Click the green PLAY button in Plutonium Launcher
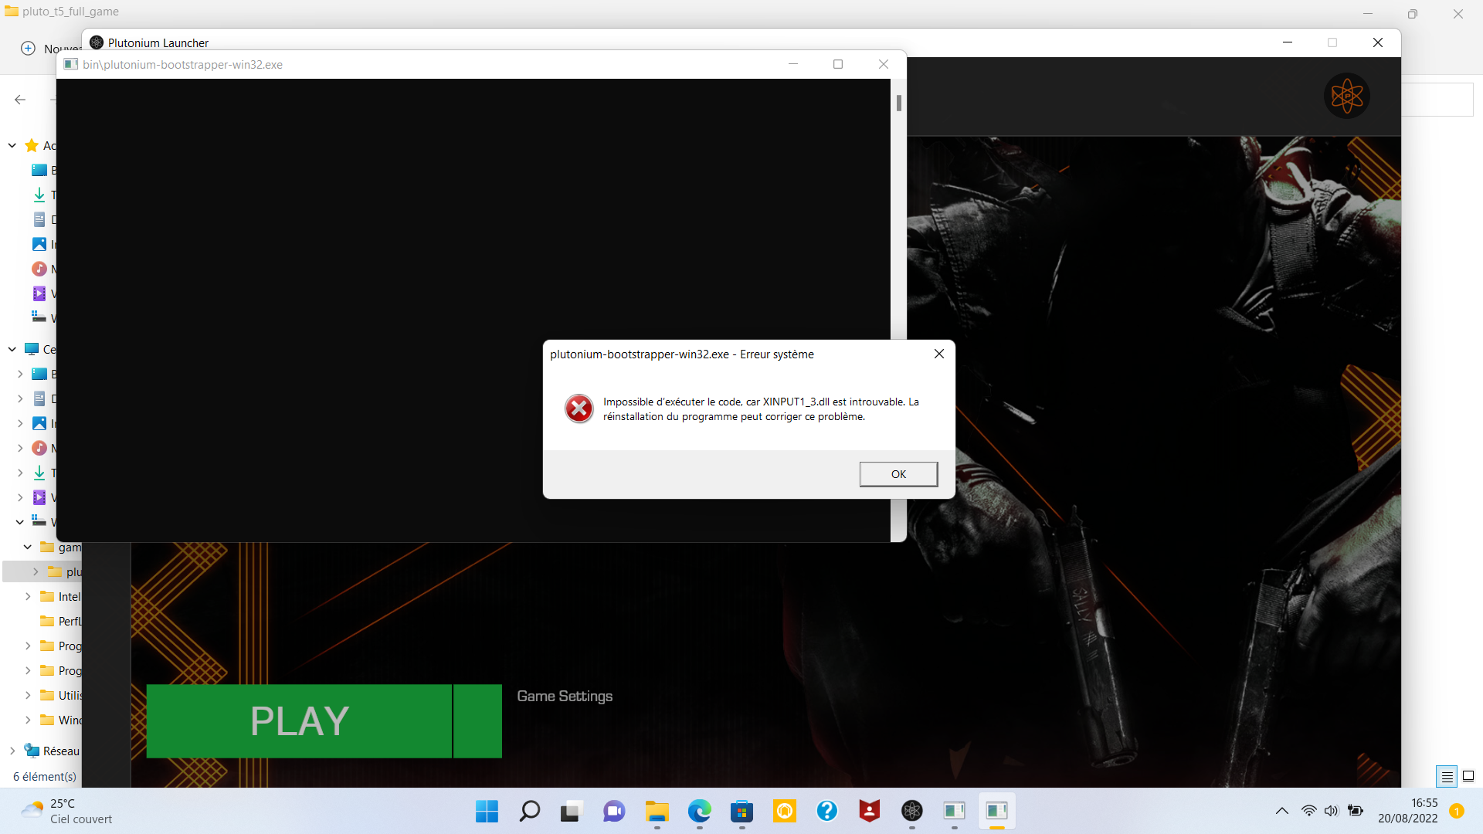Screen dimensions: 1483x834 pyautogui.click(x=299, y=721)
